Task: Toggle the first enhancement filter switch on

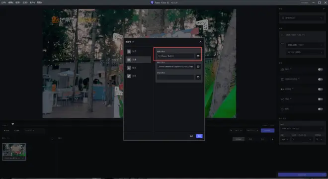Action: tap(320, 69)
